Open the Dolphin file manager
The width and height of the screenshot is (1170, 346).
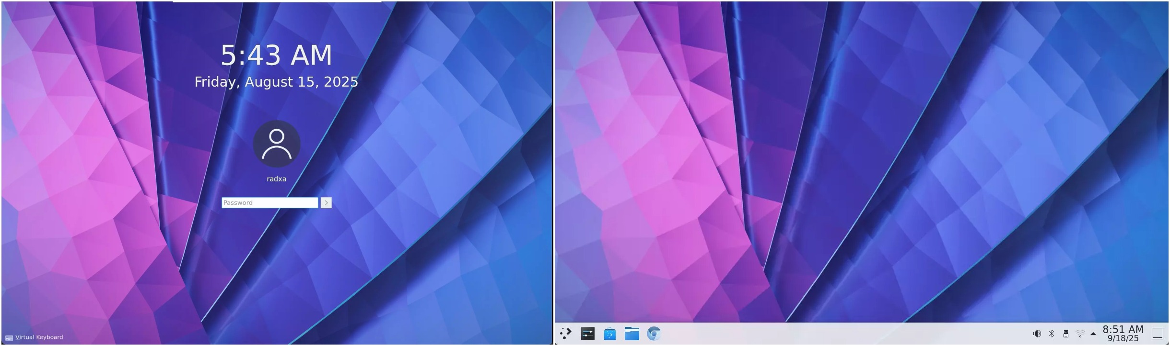click(632, 333)
